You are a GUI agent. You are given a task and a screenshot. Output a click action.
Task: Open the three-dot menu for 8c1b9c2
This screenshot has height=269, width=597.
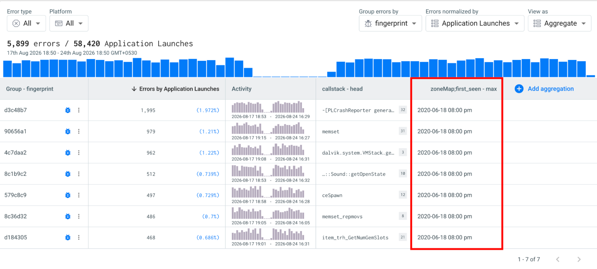pyautogui.click(x=79, y=174)
